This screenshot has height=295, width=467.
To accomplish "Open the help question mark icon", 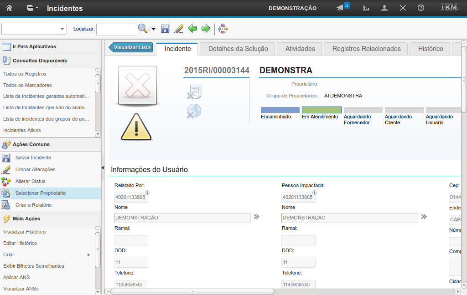I will (x=420, y=8).
